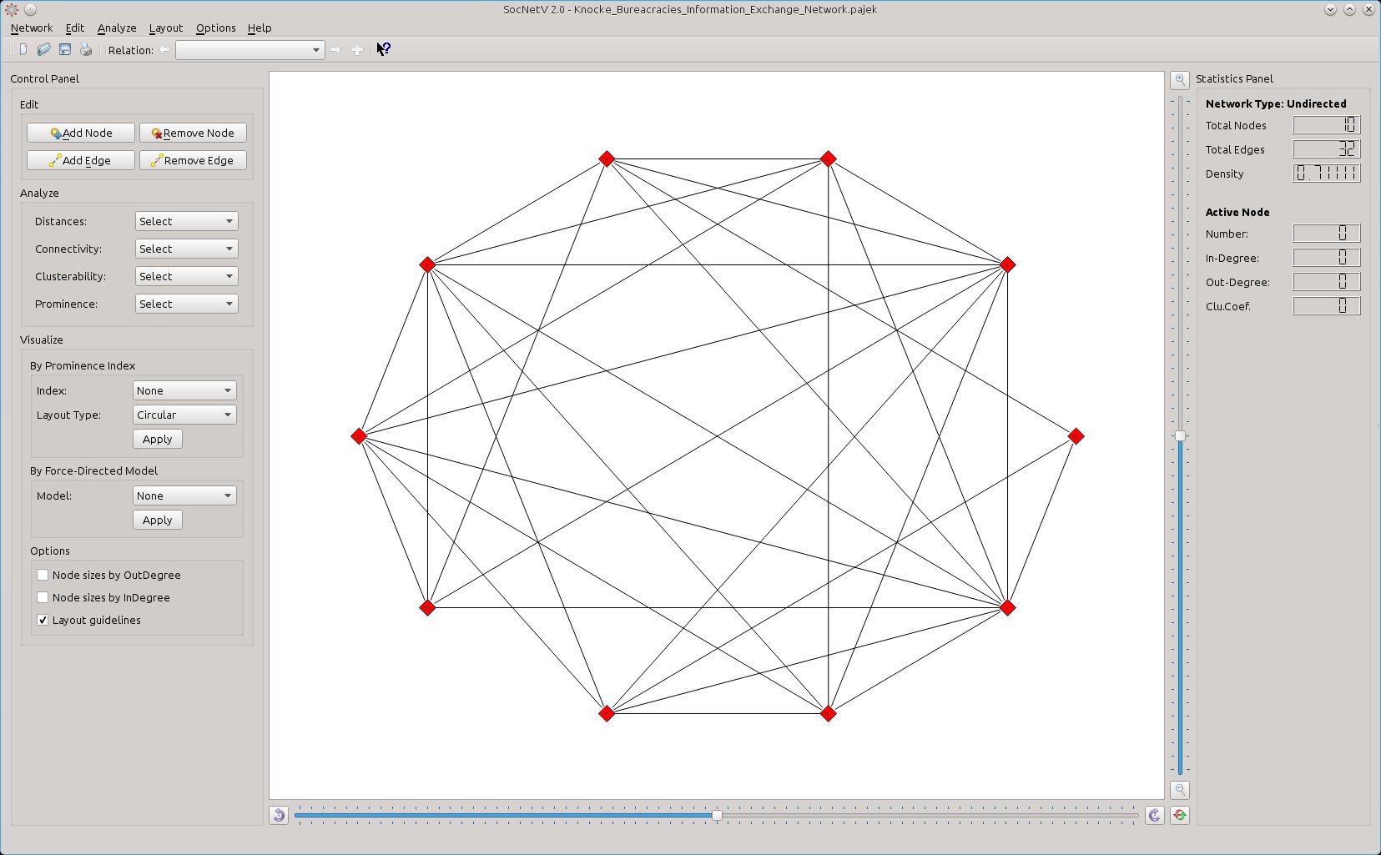The image size is (1381, 855).
Task: Click the Add Edge button
Action: pos(81,160)
